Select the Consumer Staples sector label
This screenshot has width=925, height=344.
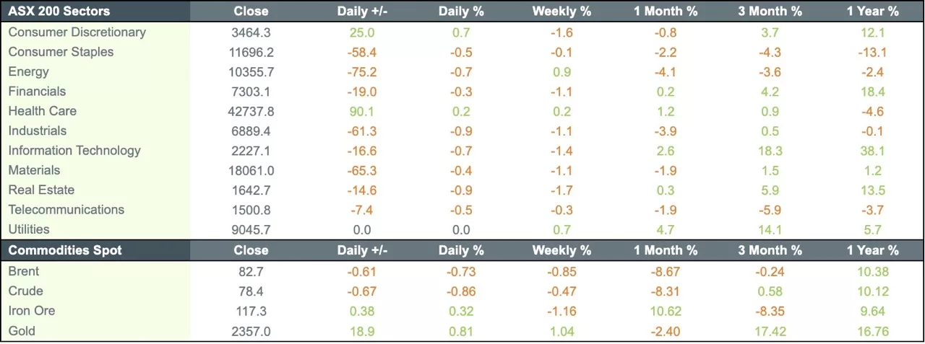(61, 52)
